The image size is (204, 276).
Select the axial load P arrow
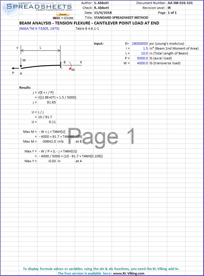(15, 68)
